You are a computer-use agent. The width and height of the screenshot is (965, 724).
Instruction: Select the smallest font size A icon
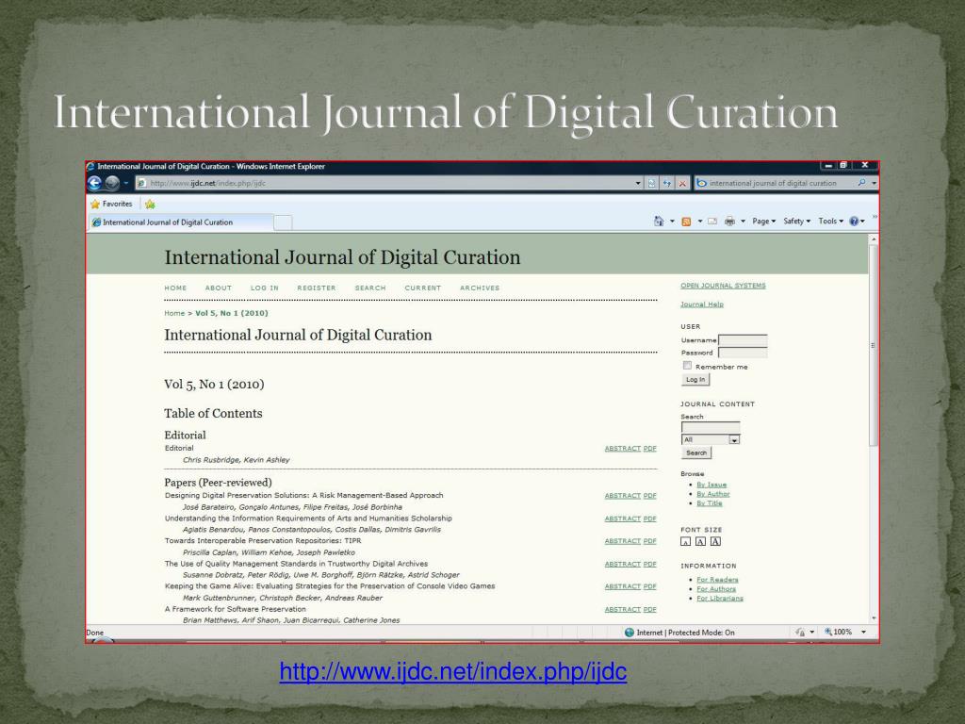(686, 542)
